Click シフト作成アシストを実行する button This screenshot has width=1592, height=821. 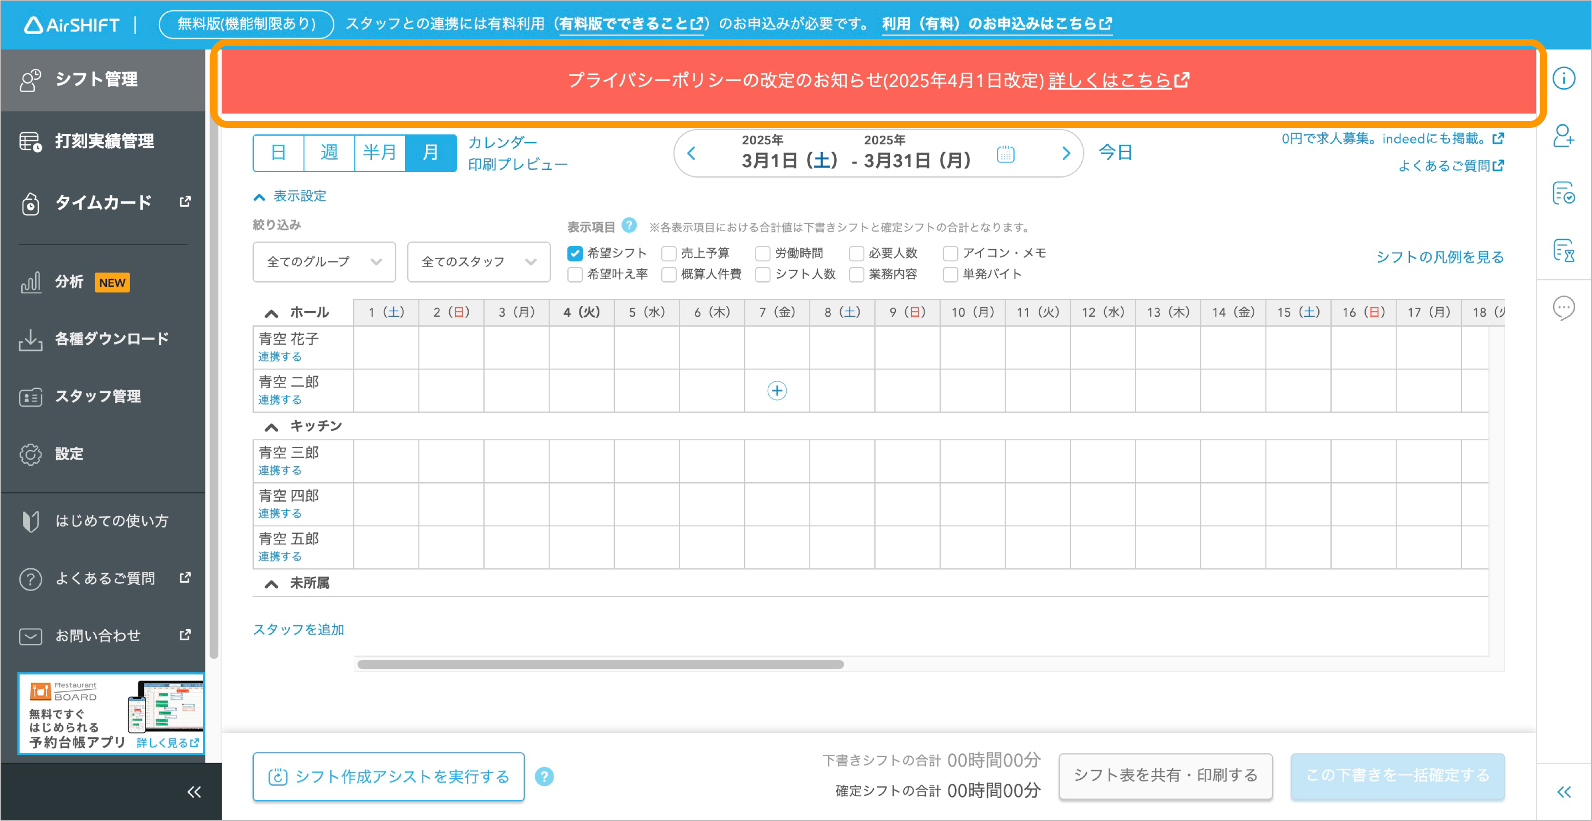click(388, 776)
